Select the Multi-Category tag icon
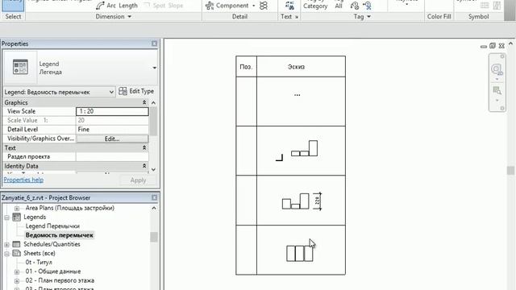 pyautogui.click(x=355, y=6)
